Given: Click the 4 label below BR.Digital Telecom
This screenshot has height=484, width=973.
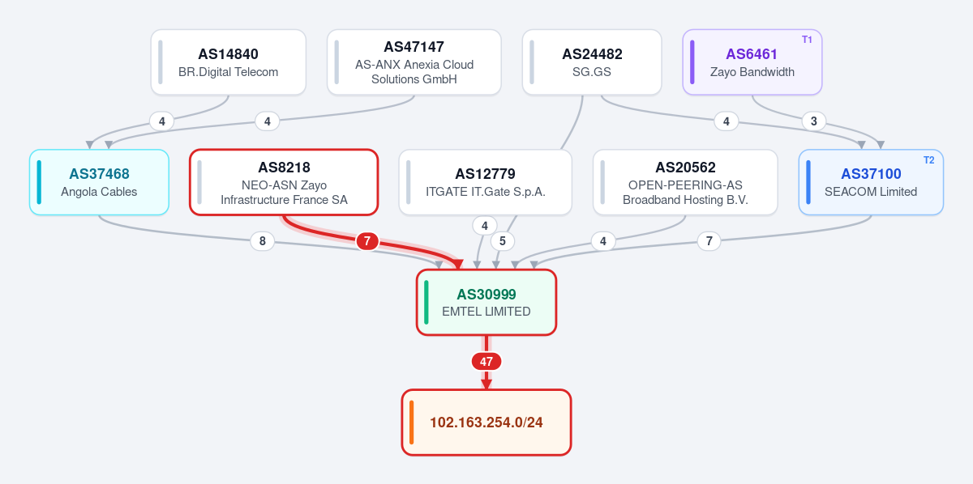Looking at the screenshot, I should pyautogui.click(x=162, y=121).
